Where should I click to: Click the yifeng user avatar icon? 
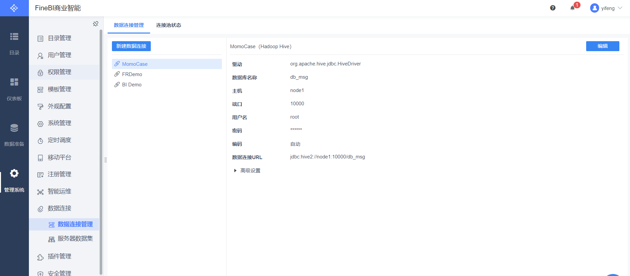click(x=594, y=8)
